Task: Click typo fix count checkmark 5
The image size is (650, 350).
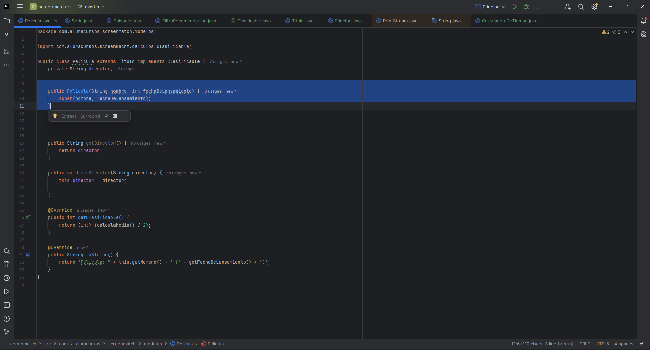Action: tap(616, 32)
